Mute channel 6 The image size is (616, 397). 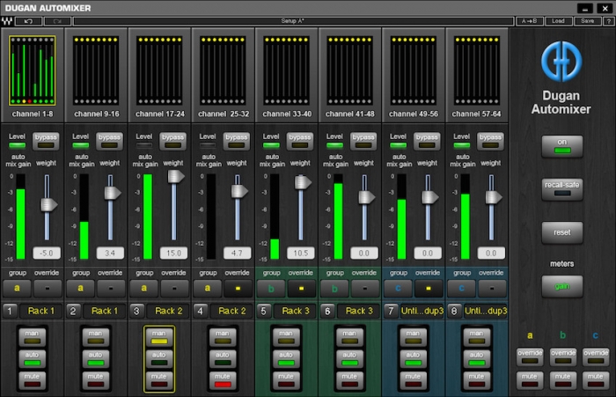(349, 380)
